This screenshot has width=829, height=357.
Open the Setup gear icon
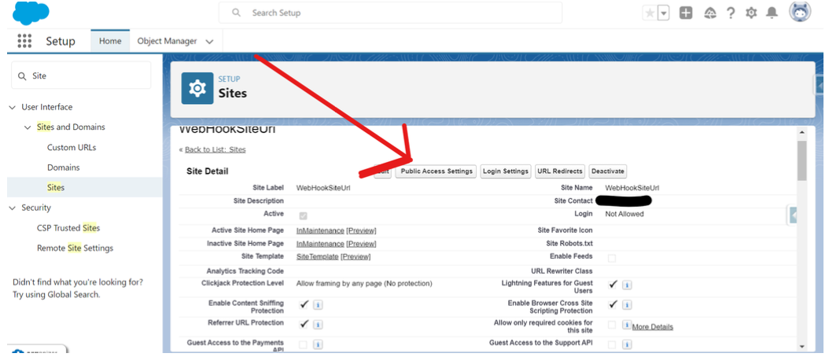tap(751, 13)
